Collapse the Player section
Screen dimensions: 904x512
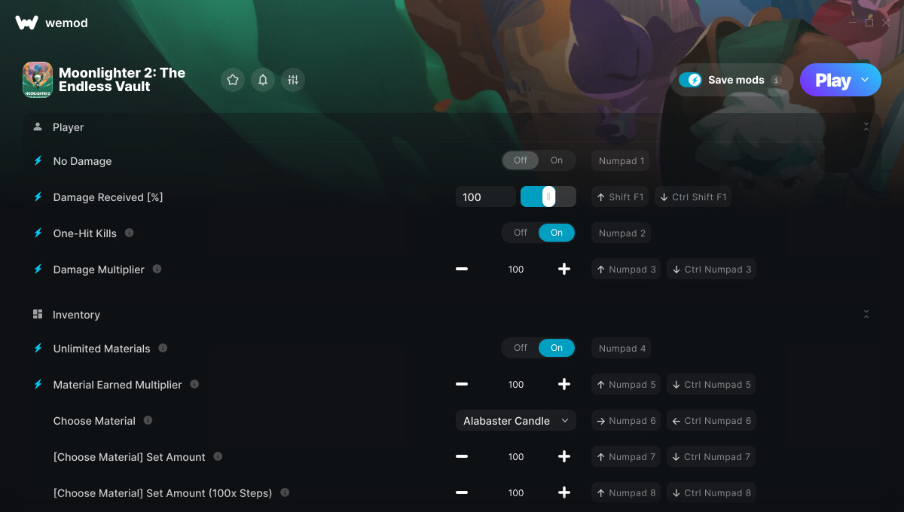pos(866,127)
